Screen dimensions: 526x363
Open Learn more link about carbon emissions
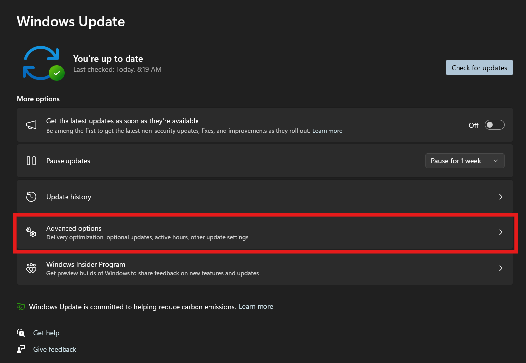point(256,306)
